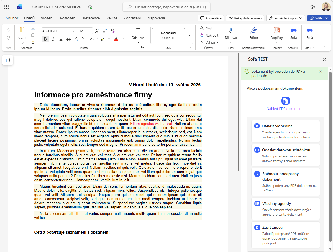Screen dimensions: 333x252
Task: Open the user profile picture
Action: [x=326, y=7]
